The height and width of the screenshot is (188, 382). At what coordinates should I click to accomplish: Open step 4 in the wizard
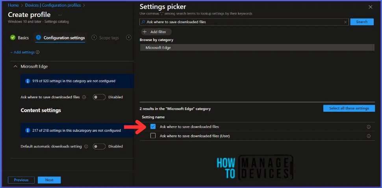pyautogui.click(x=129, y=37)
